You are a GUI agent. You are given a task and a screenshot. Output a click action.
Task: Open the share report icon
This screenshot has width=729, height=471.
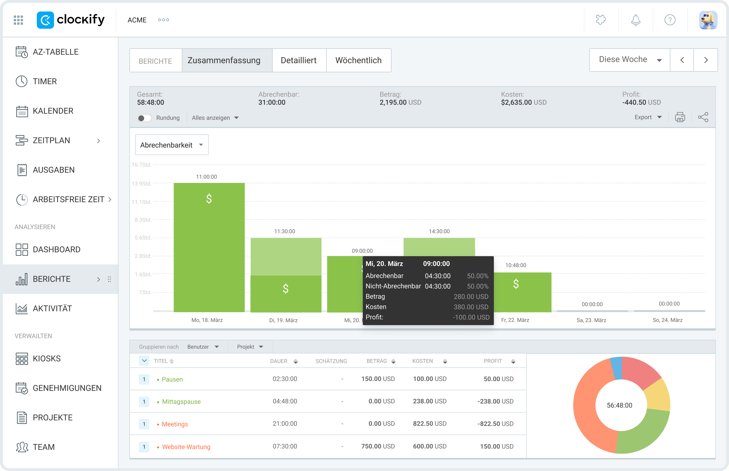point(703,117)
